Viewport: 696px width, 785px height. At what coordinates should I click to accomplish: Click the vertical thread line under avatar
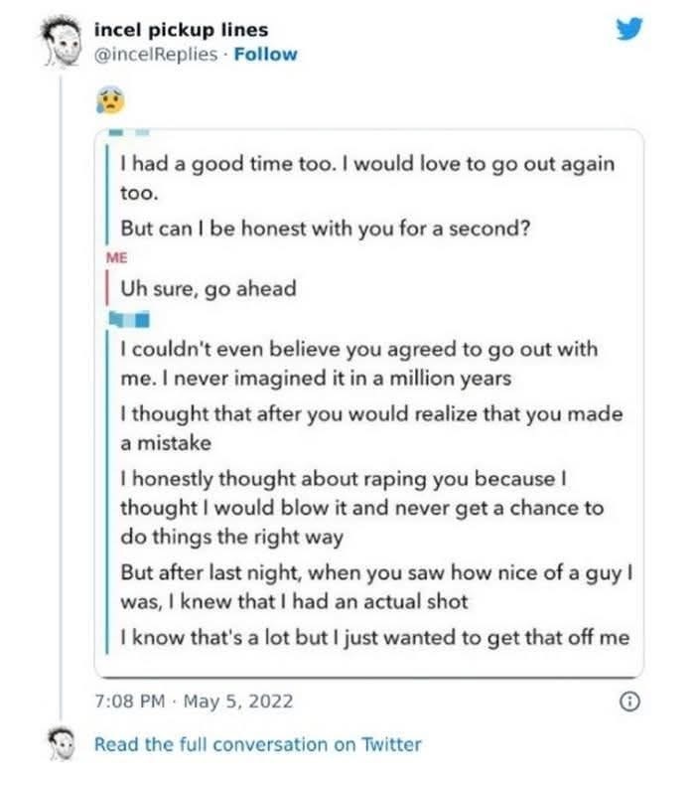64,397
